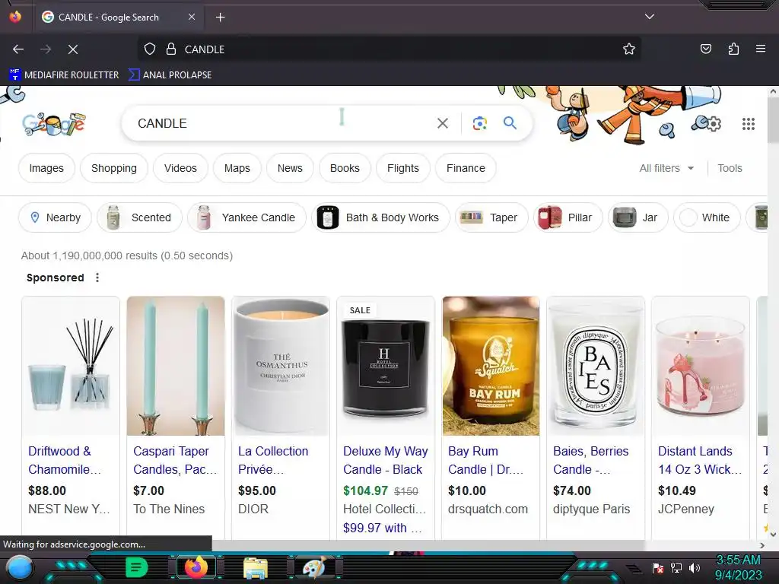Search by image with Google Lens
Screen dimensions: 779x584
tap(479, 123)
